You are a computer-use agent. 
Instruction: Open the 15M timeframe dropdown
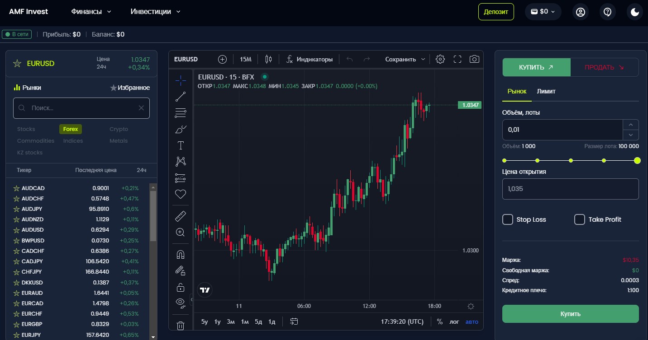[x=246, y=59]
